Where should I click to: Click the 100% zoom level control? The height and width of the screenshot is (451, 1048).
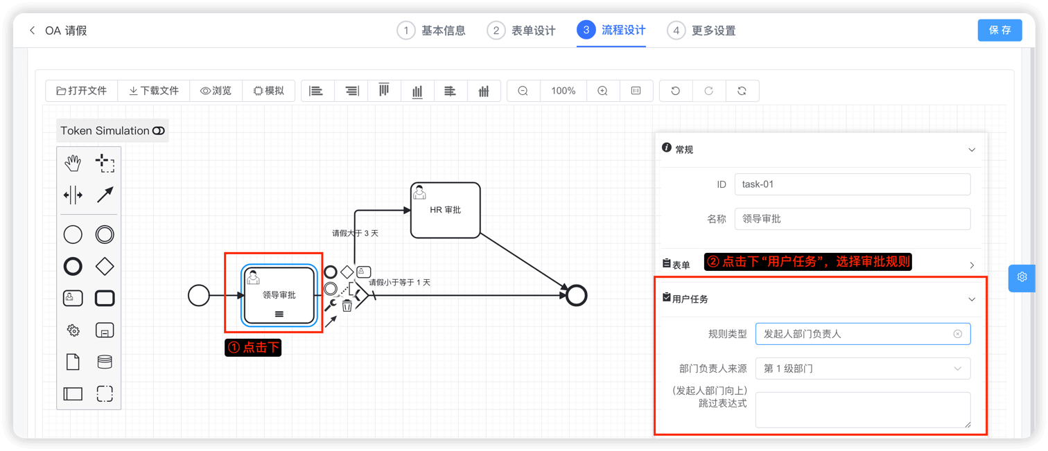563,91
